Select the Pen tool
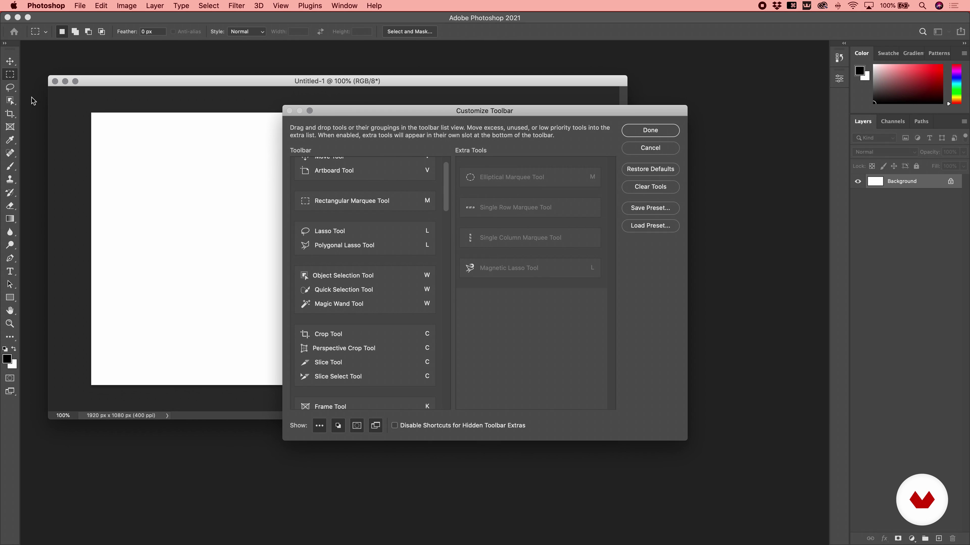 10,258
